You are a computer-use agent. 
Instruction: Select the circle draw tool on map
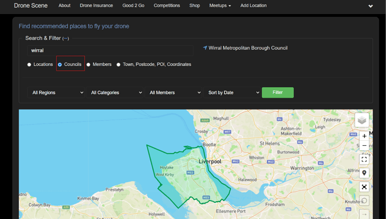(364, 201)
